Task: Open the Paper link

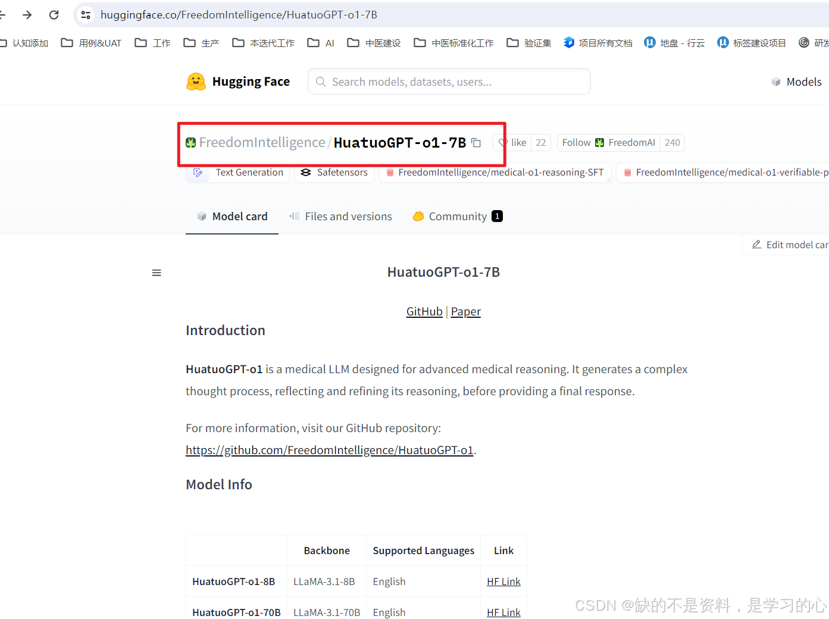Action: pyautogui.click(x=466, y=312)
